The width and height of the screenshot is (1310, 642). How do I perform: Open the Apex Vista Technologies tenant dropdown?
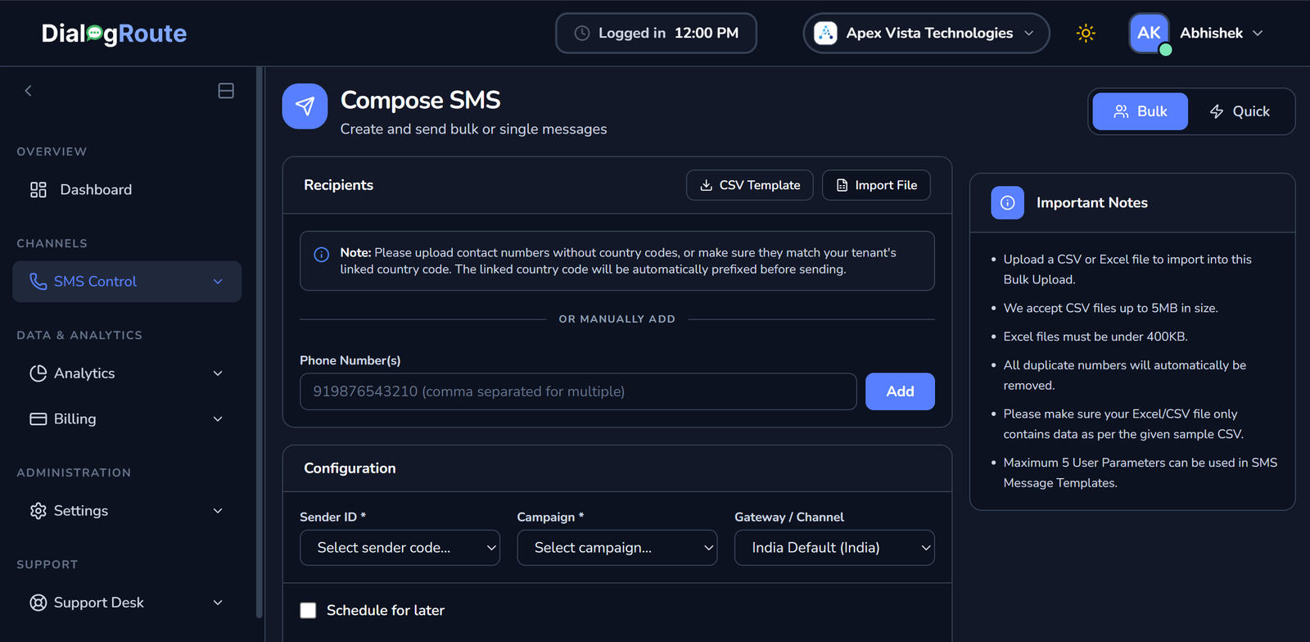926,33
